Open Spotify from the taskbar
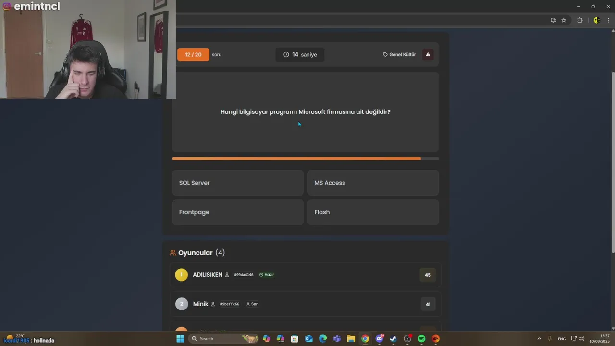 click(421, 339)
